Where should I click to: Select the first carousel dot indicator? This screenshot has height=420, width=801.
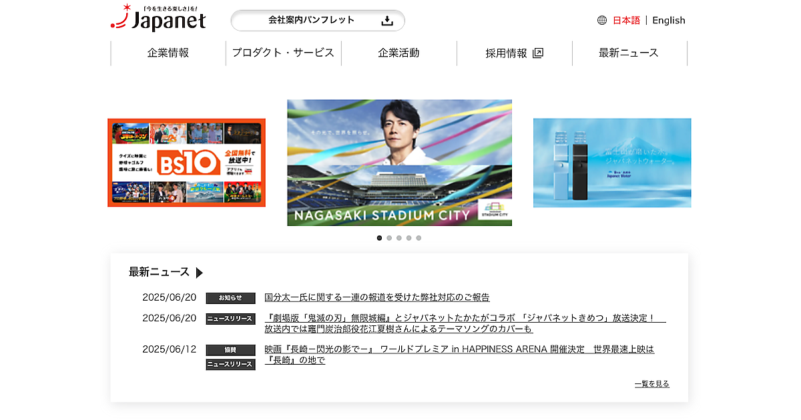(x=380, y=238)
